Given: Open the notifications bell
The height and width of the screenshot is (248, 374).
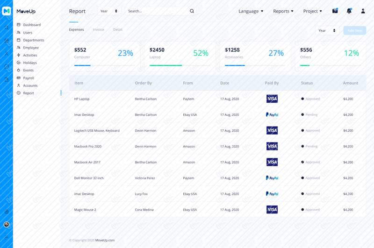Looking at the screenshot, I should [349, 11].
